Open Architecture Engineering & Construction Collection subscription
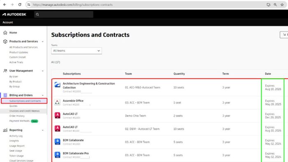The image size is (288, 162). tap(89, 86)
